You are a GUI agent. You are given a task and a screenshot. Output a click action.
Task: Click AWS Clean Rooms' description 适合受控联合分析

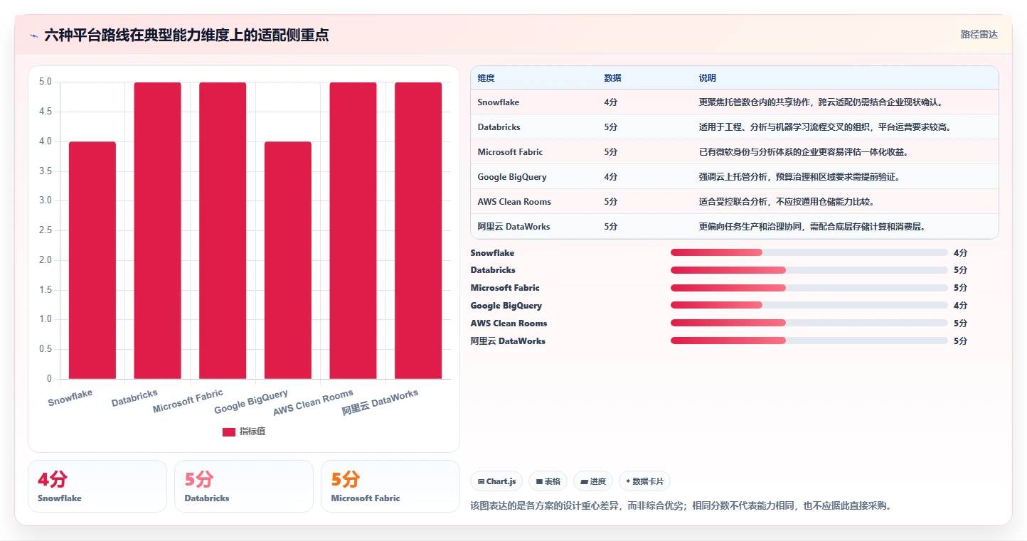(787, 202)
